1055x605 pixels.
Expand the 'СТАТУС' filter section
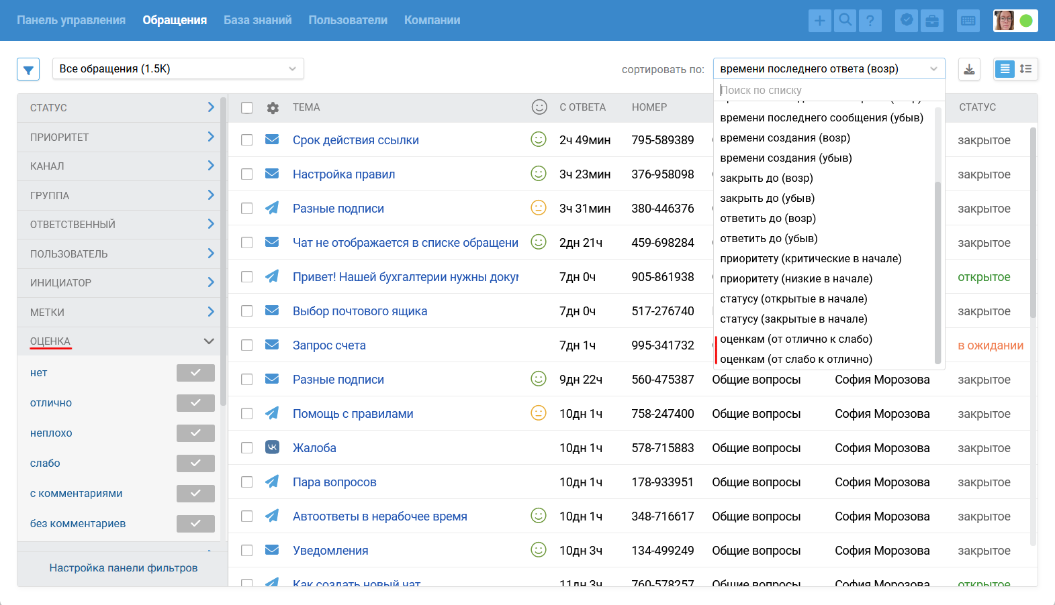click(x=122, y=108)
